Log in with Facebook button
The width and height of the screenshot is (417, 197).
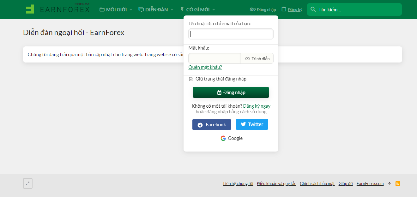(212, 125)
